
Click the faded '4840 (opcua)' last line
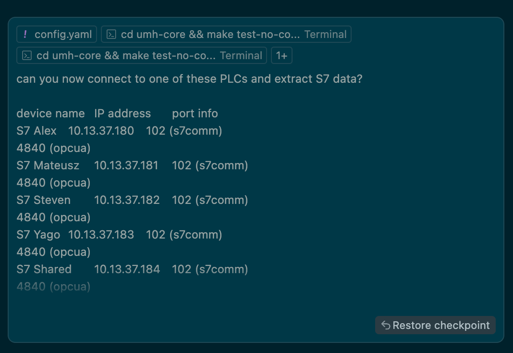click(x=54, y=287)
